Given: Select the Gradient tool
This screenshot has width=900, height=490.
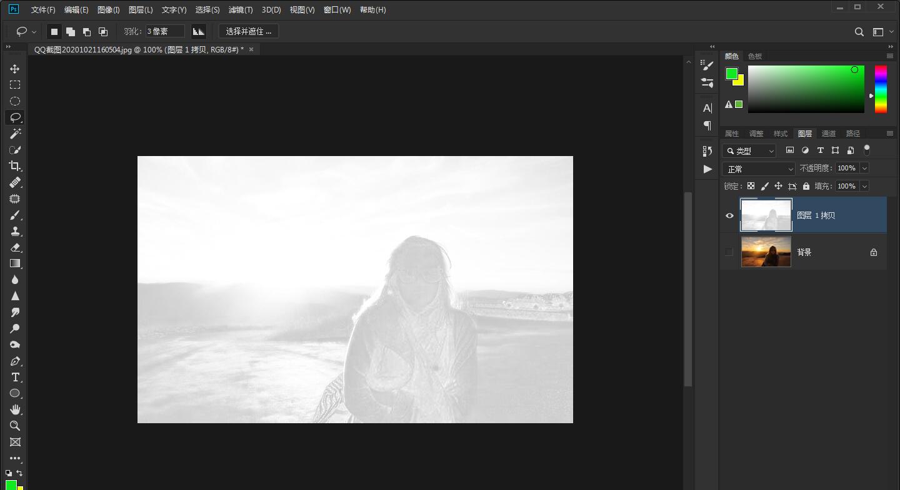Looking at the screenshot, I should pyautogui.click(x=15, y=263).
